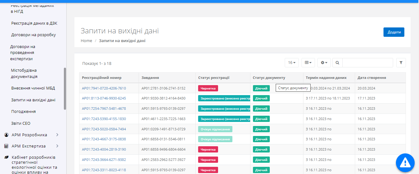The image size is (419, 174).
Task: Open record AP01:7941-0720-4206-7610
Action: [x=104, y=88]
